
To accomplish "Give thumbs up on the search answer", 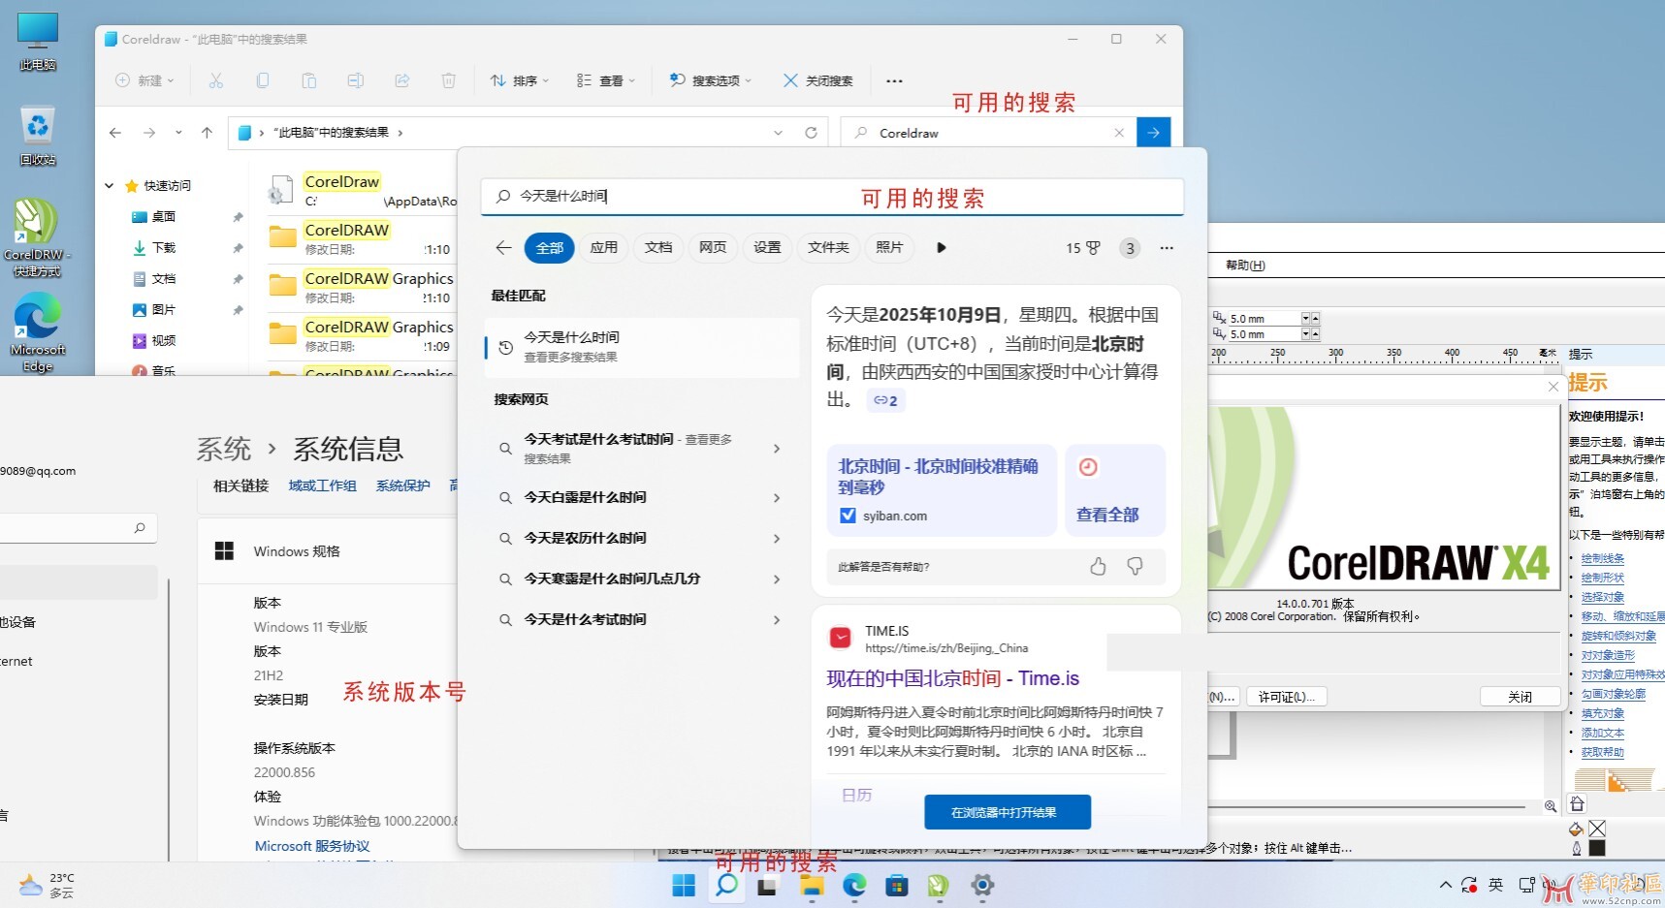I will point(1098,566).
